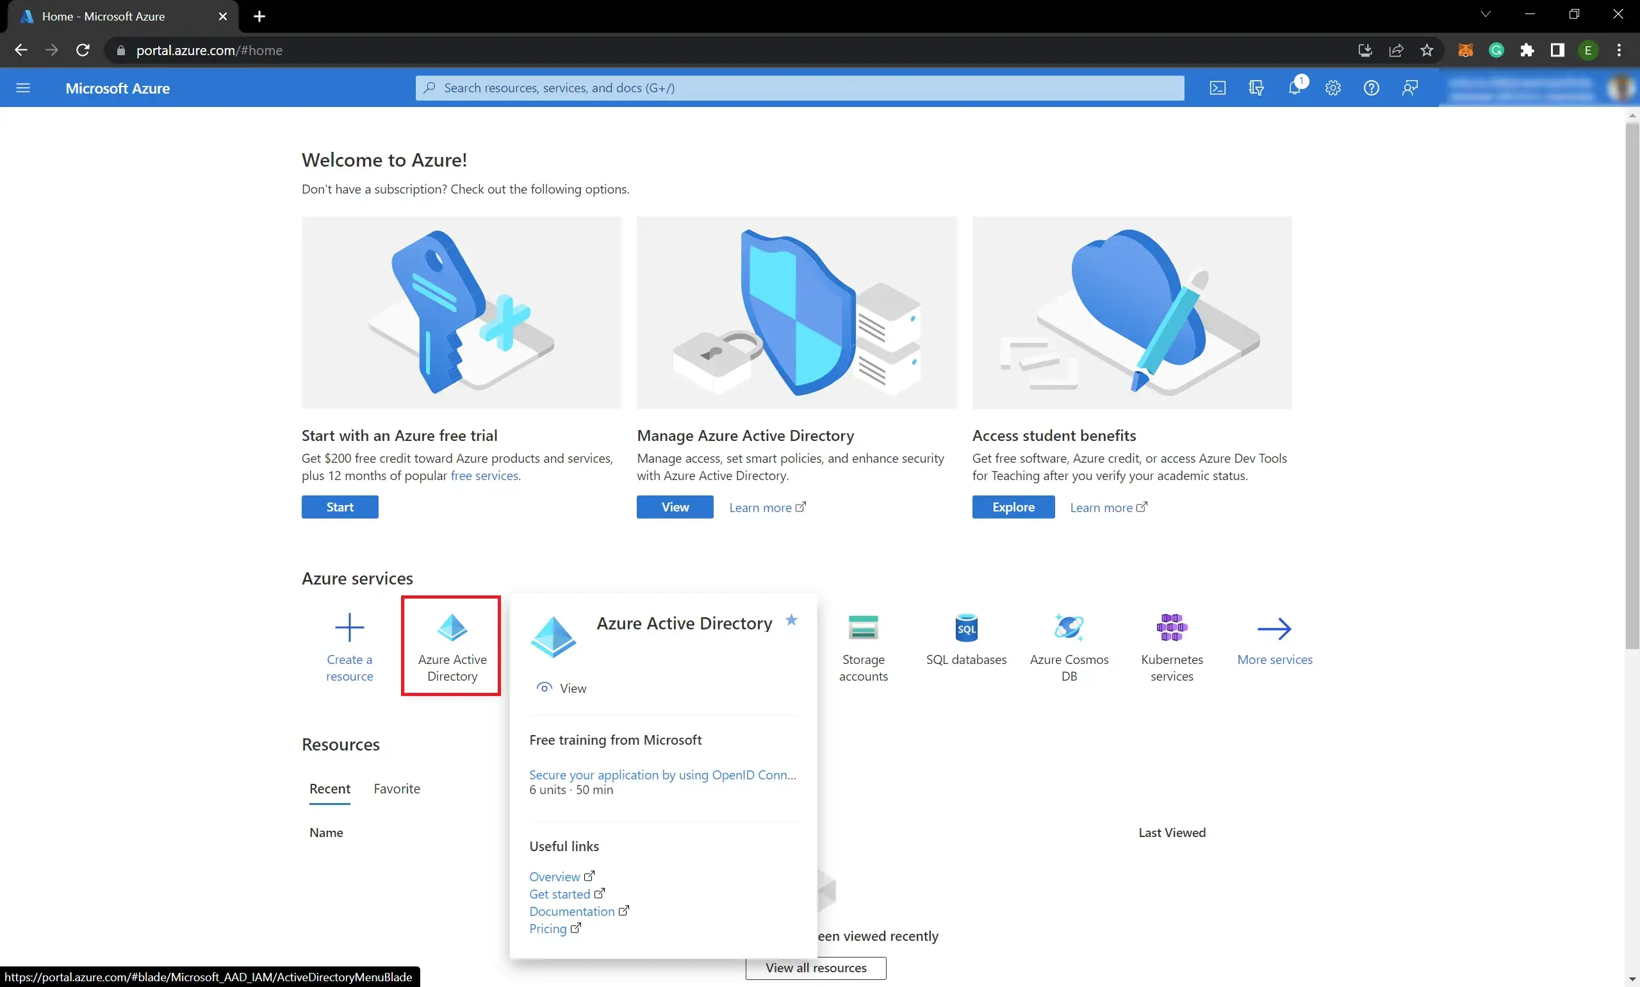The height and width of the screenshot is (987, 1640).
Task: Sort by the Name column header
Action: click(x=325, y=833)
